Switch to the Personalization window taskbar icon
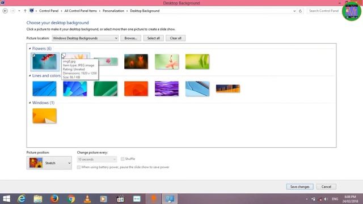This screenshot has width=363, height=204. (x=170, y=199)
